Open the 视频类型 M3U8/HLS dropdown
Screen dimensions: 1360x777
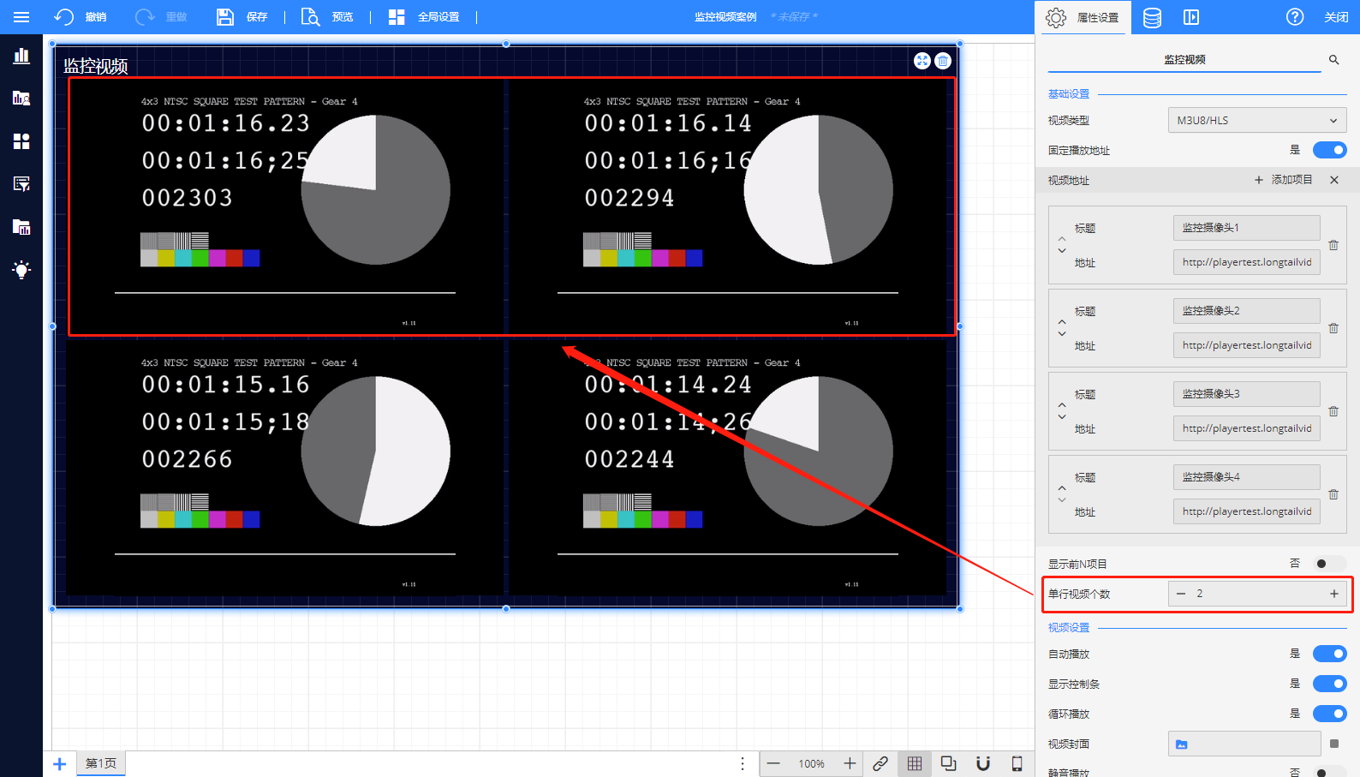pos(1256,121)
